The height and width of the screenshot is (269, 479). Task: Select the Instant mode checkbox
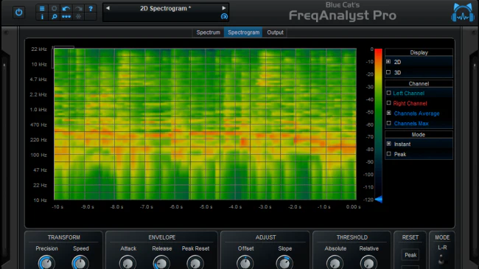point(388,144)
